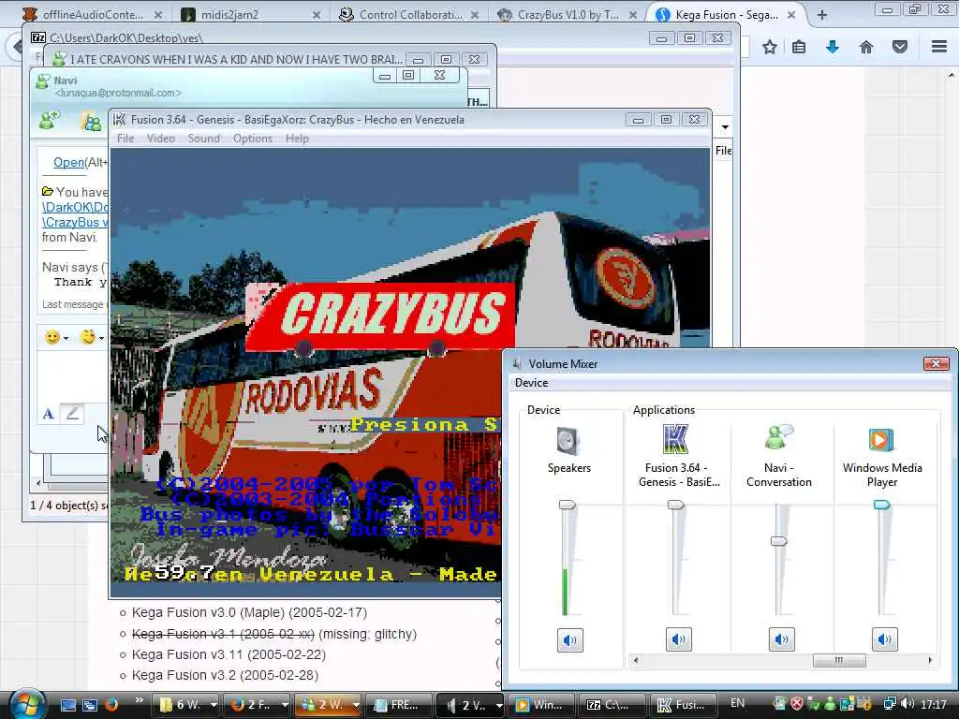Click the Windows Media Player icon in mixer
The width and height of the screenshot is (959, 719).
880,440
